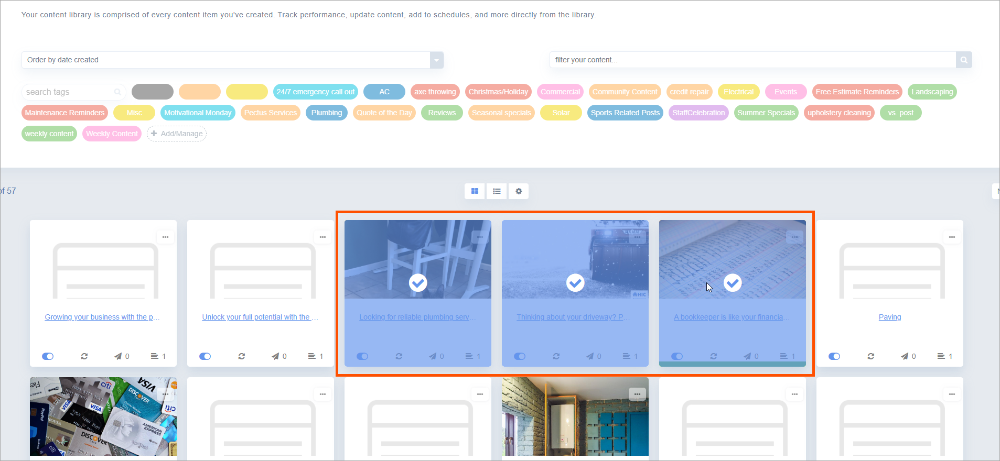Switch to grid view layout

[x=475, y=191]
